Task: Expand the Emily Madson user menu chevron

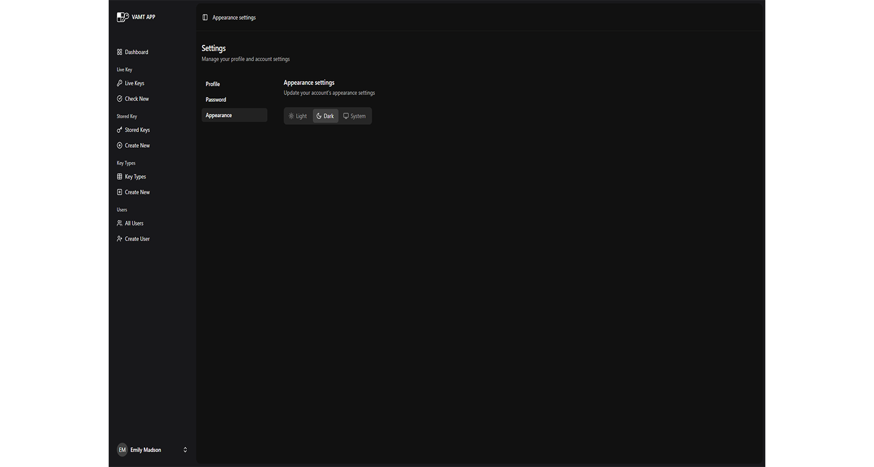Action: (185, 450)
